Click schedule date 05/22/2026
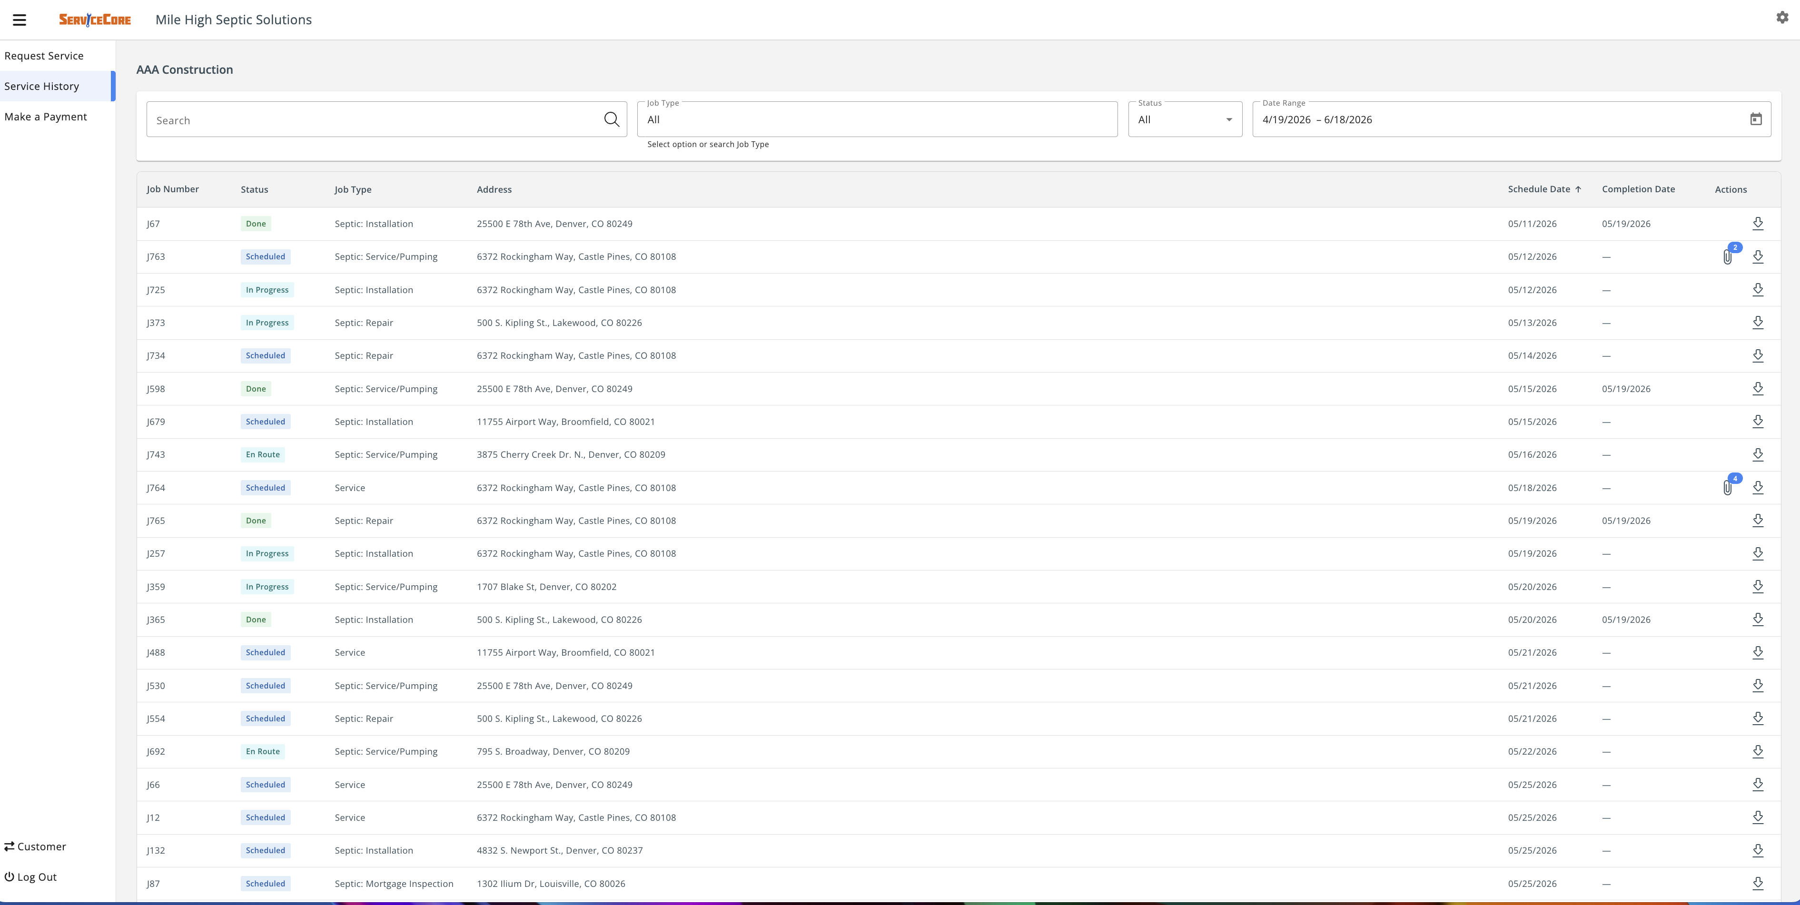The height and width of the screenshot is (905, 1800). point(1533,751)
